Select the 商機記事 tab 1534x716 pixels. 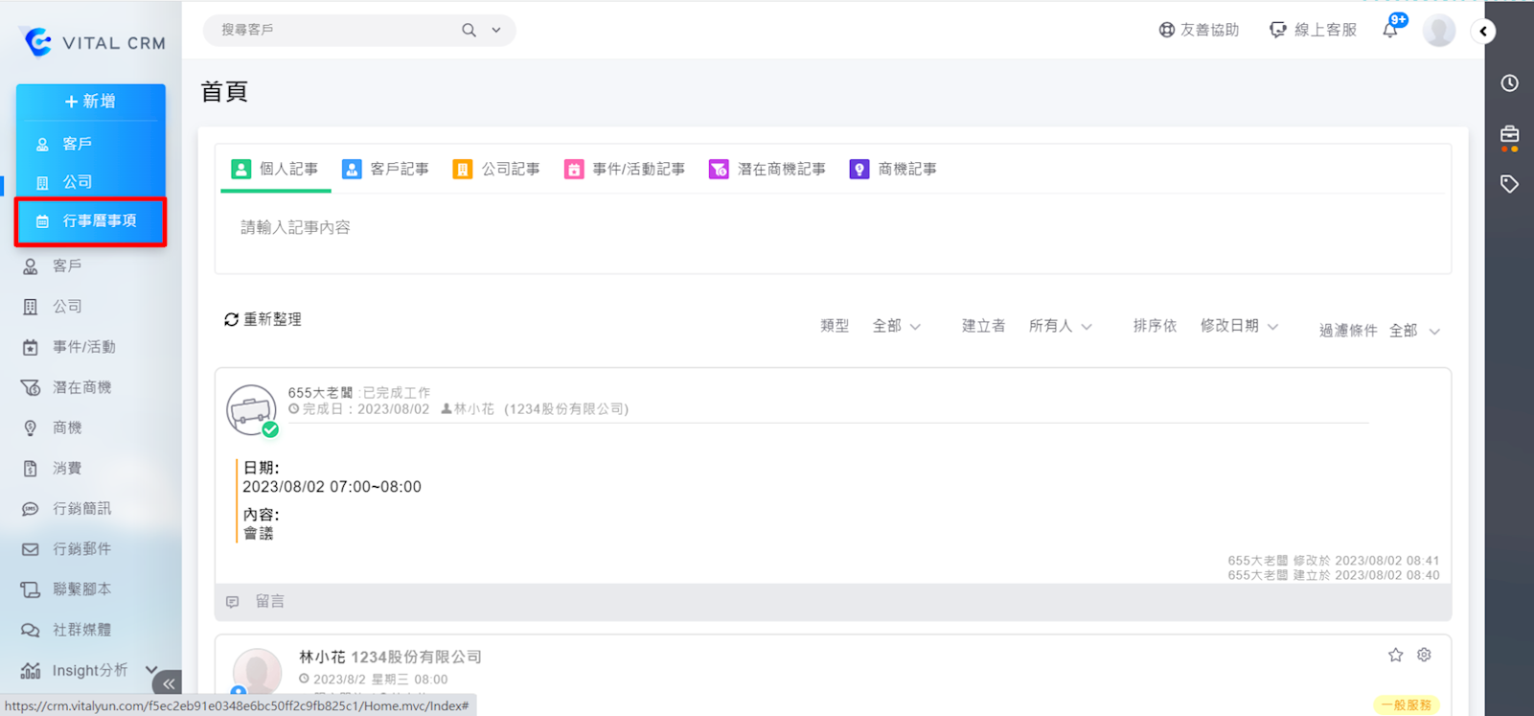pyautogui.click(x=893, y=170)
